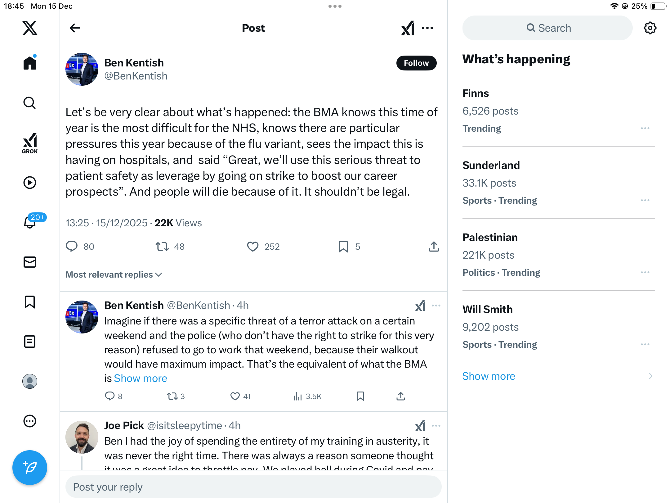This screenshot has height=503, width=670.
Task: Share Ben Kentish's main post
Action: tap(434, 247)
